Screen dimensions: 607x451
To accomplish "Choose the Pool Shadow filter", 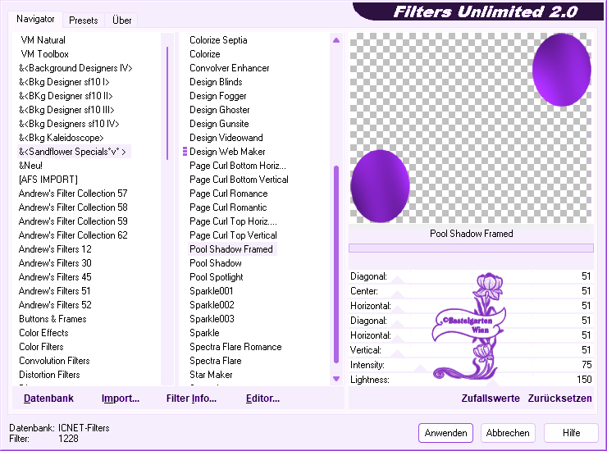I will point(215,263).
